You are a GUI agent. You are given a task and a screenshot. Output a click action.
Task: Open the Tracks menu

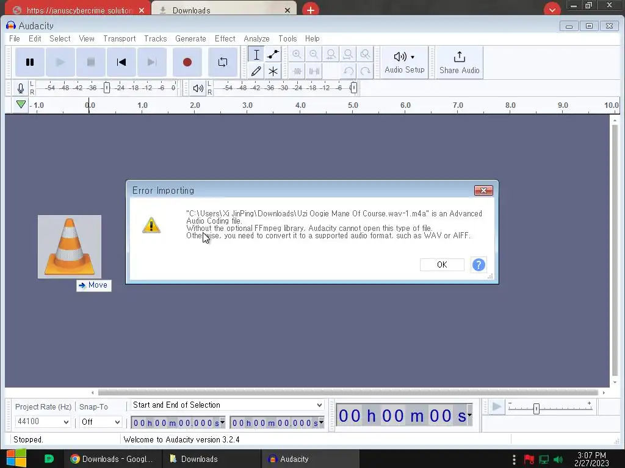coord(156,38)
